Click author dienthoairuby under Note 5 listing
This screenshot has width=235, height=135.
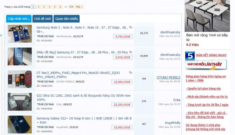64,36
